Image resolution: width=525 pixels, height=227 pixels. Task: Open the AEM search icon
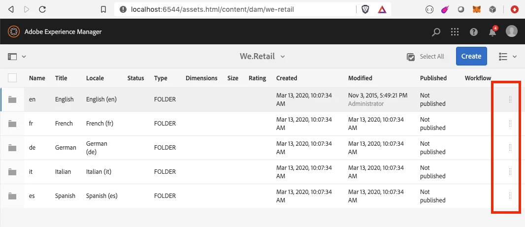pyautogui.click(x=436, y=32)
